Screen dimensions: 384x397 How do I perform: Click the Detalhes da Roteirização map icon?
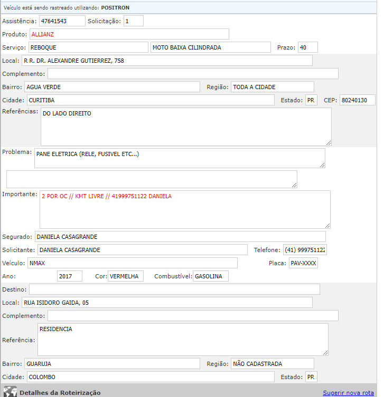pos(10,392)
